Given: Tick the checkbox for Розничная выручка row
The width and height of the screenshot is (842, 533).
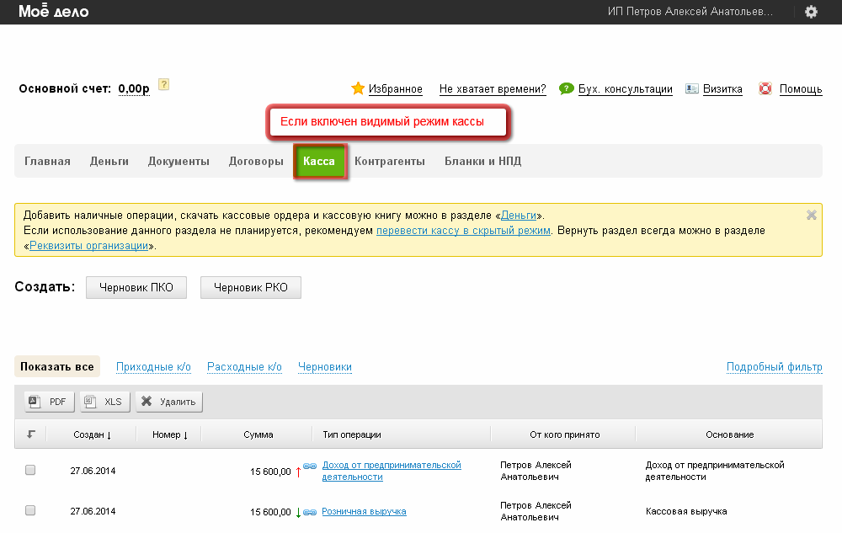Looking at the screenshot, I should 30,511.
